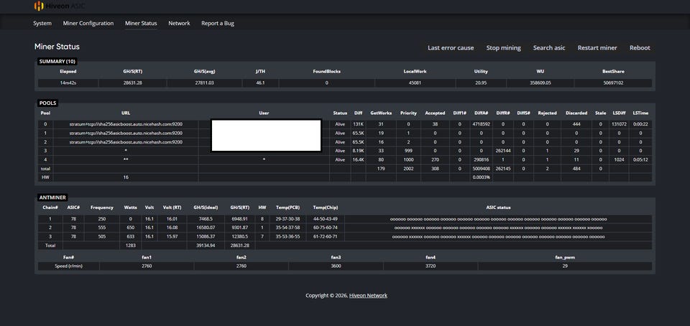690x326 pixels.
Task: Follow the Hiveon Network footer link
Action: pos(368,296)
